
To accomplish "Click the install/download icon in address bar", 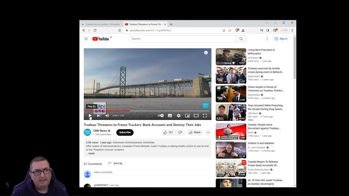I will (224, 30).
